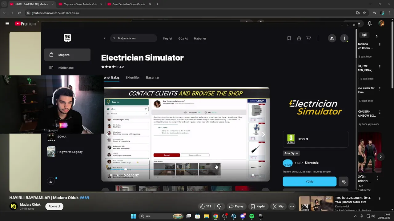Open a new Chrome tab with plus

coord(158,4)
